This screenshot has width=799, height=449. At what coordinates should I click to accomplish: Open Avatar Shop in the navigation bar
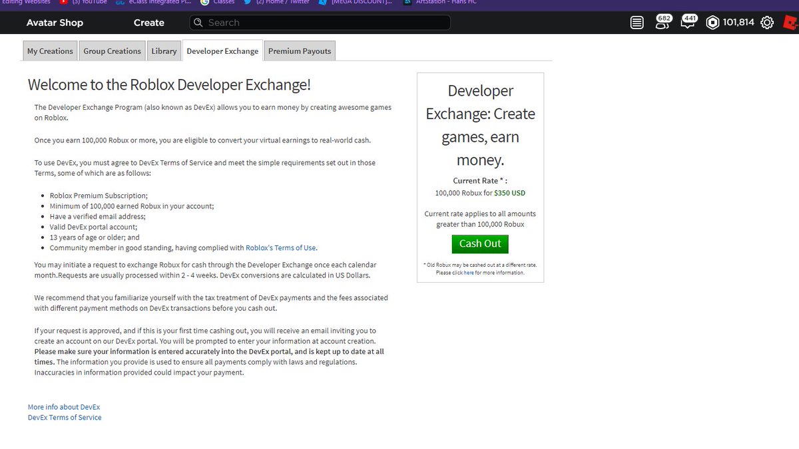click(55, 23)
